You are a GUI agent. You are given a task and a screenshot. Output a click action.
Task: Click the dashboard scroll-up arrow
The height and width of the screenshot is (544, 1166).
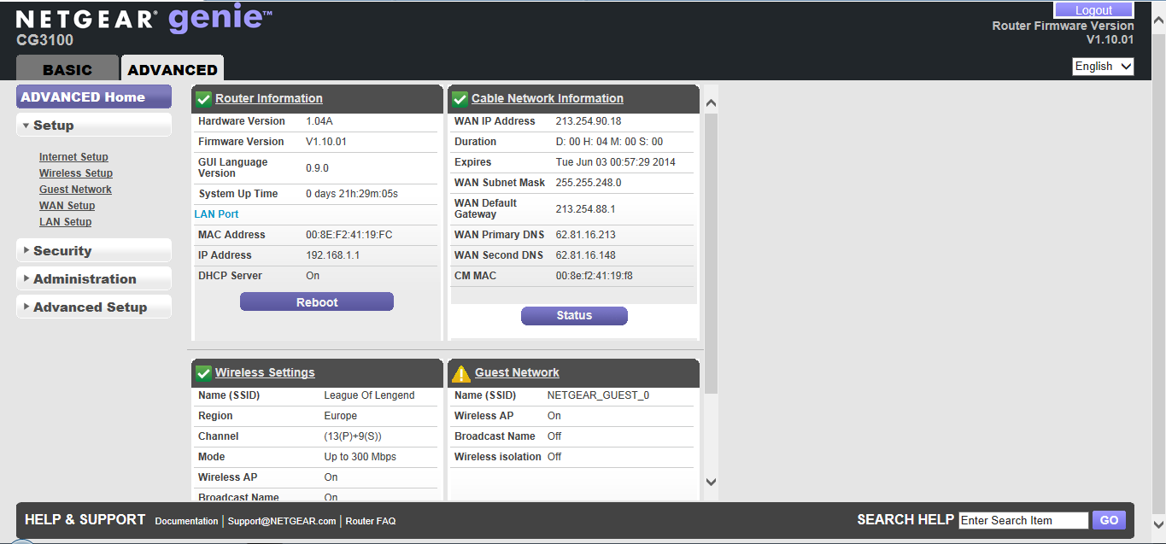711,103
